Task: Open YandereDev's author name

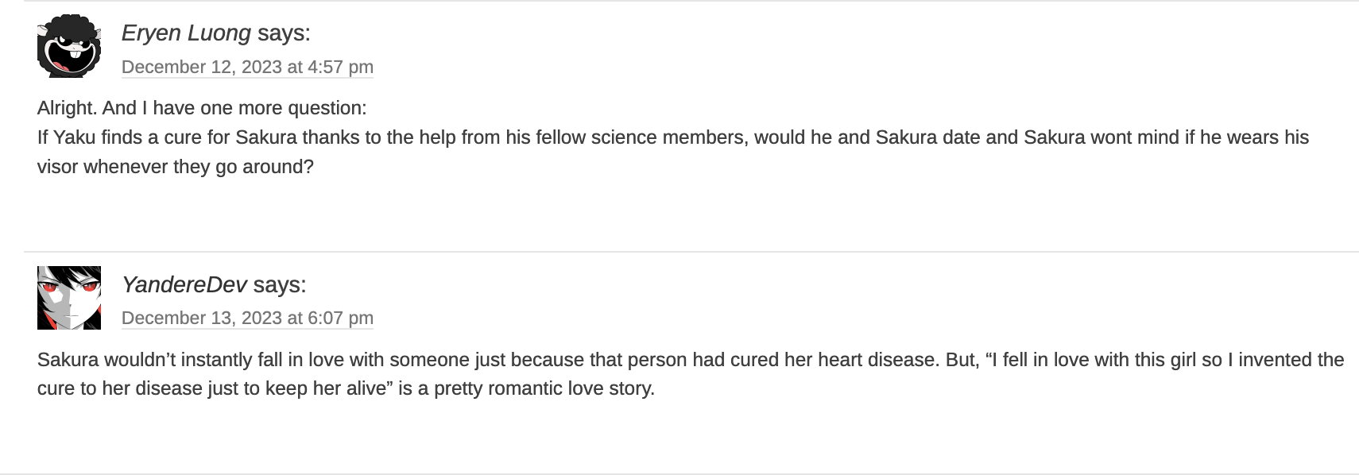Action: point(184,284)
